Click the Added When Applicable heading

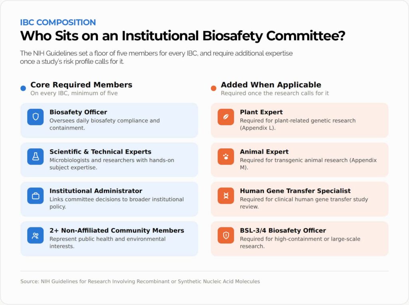[271, 85]
